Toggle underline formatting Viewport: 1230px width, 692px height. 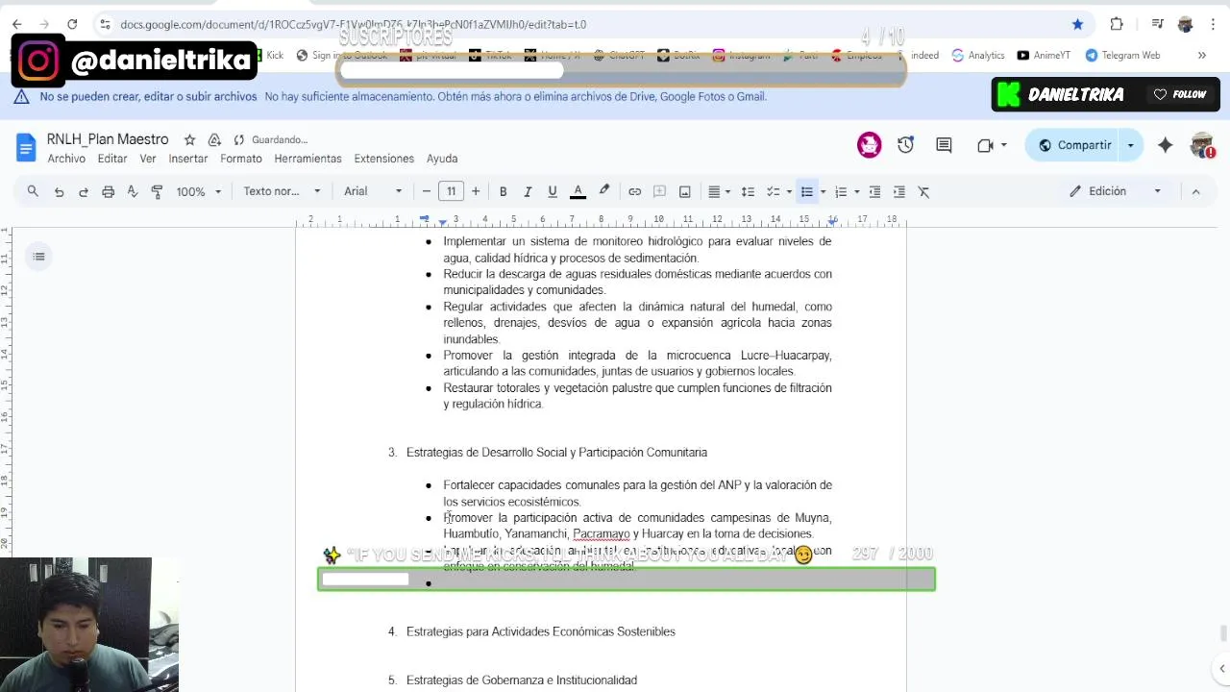(553, 191)
